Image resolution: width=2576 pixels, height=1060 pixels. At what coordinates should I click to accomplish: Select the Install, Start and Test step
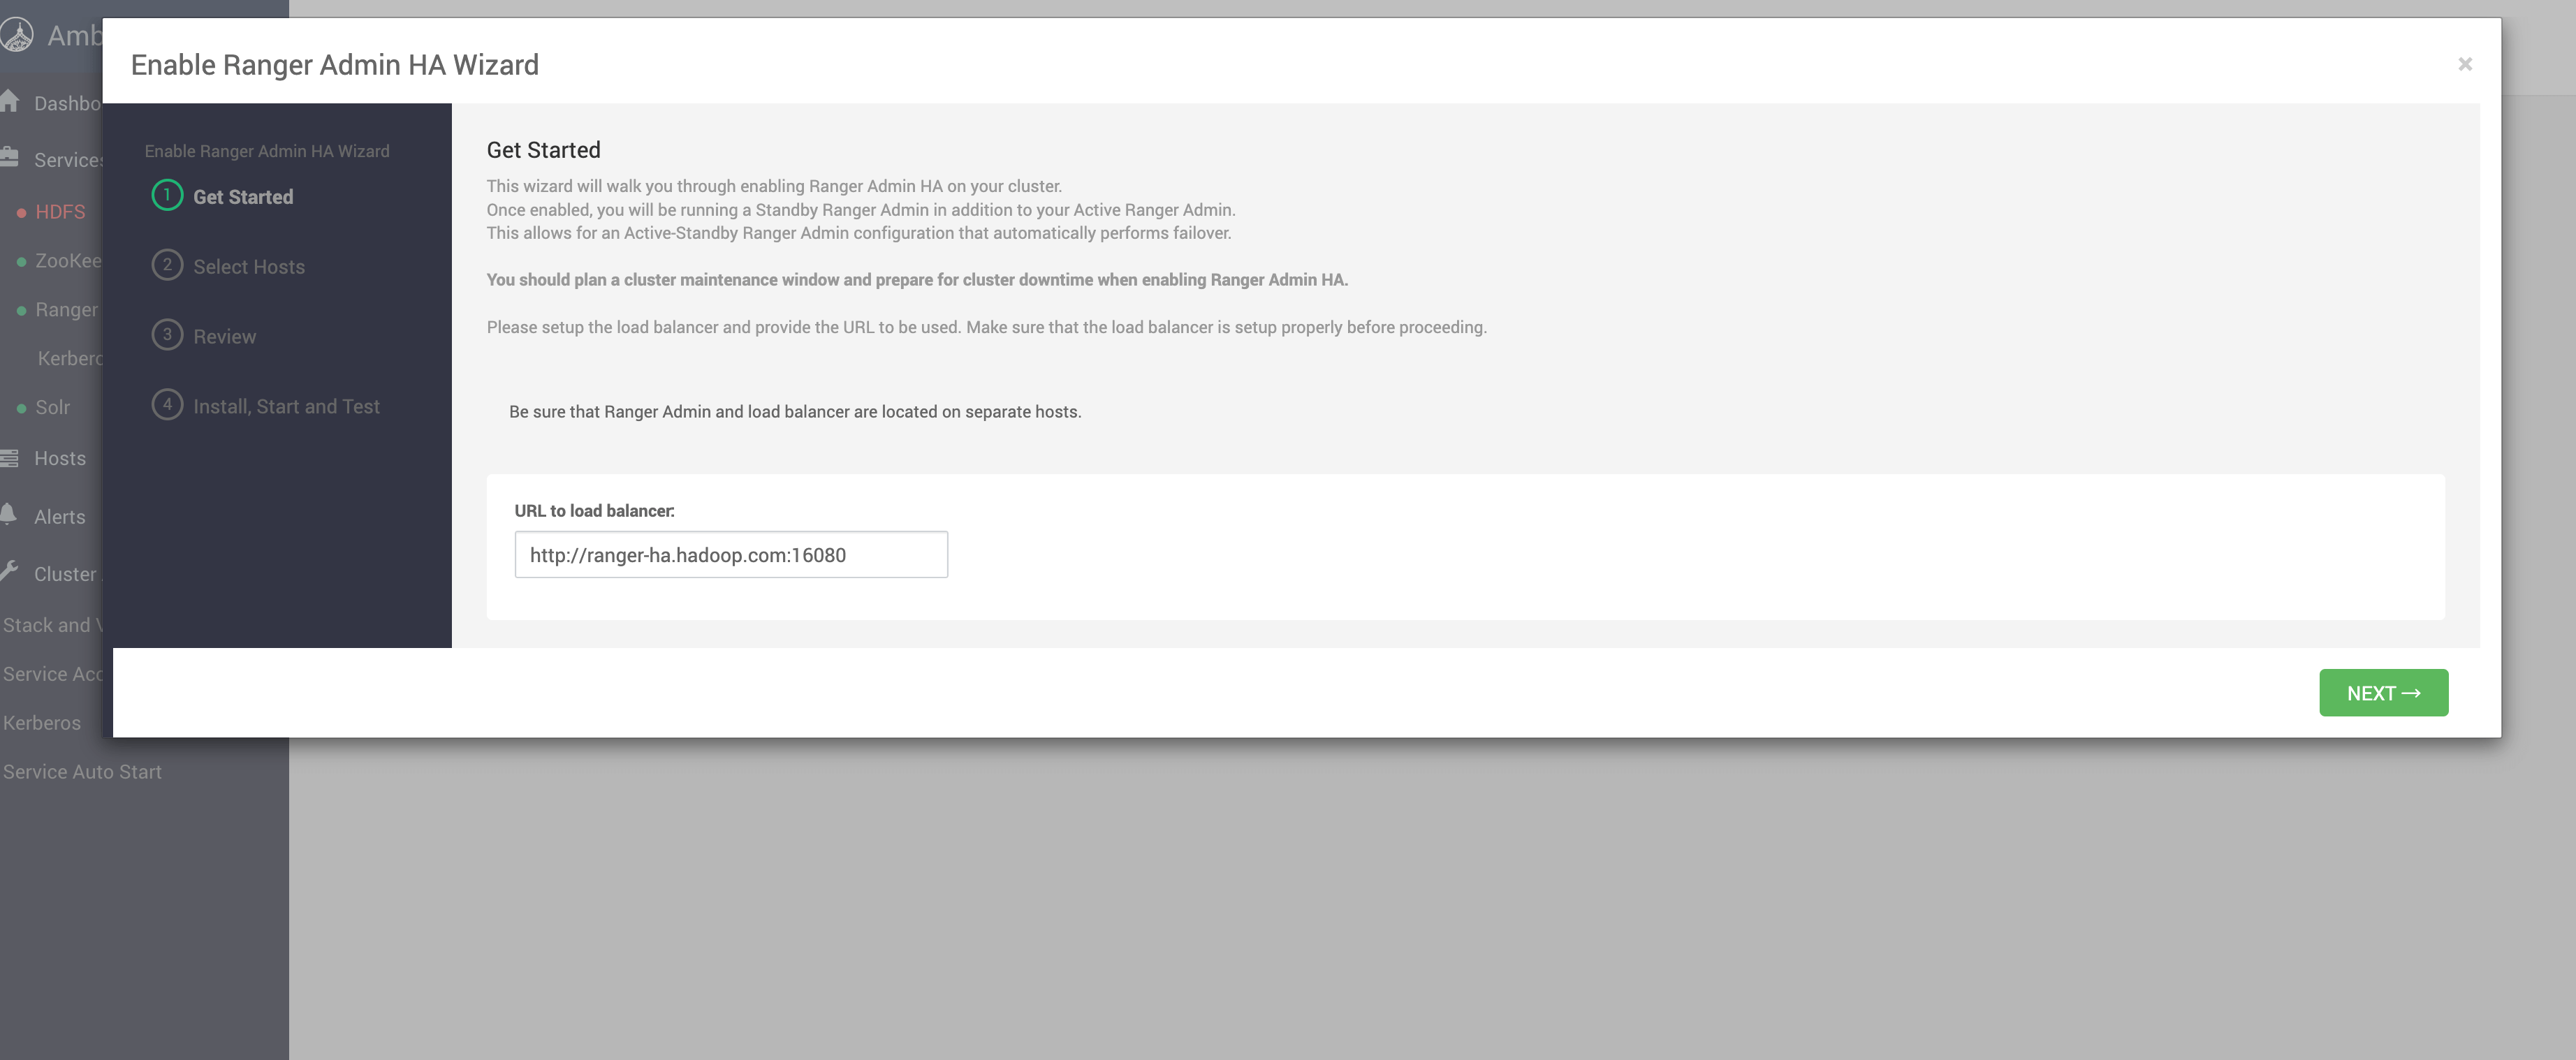286,407
